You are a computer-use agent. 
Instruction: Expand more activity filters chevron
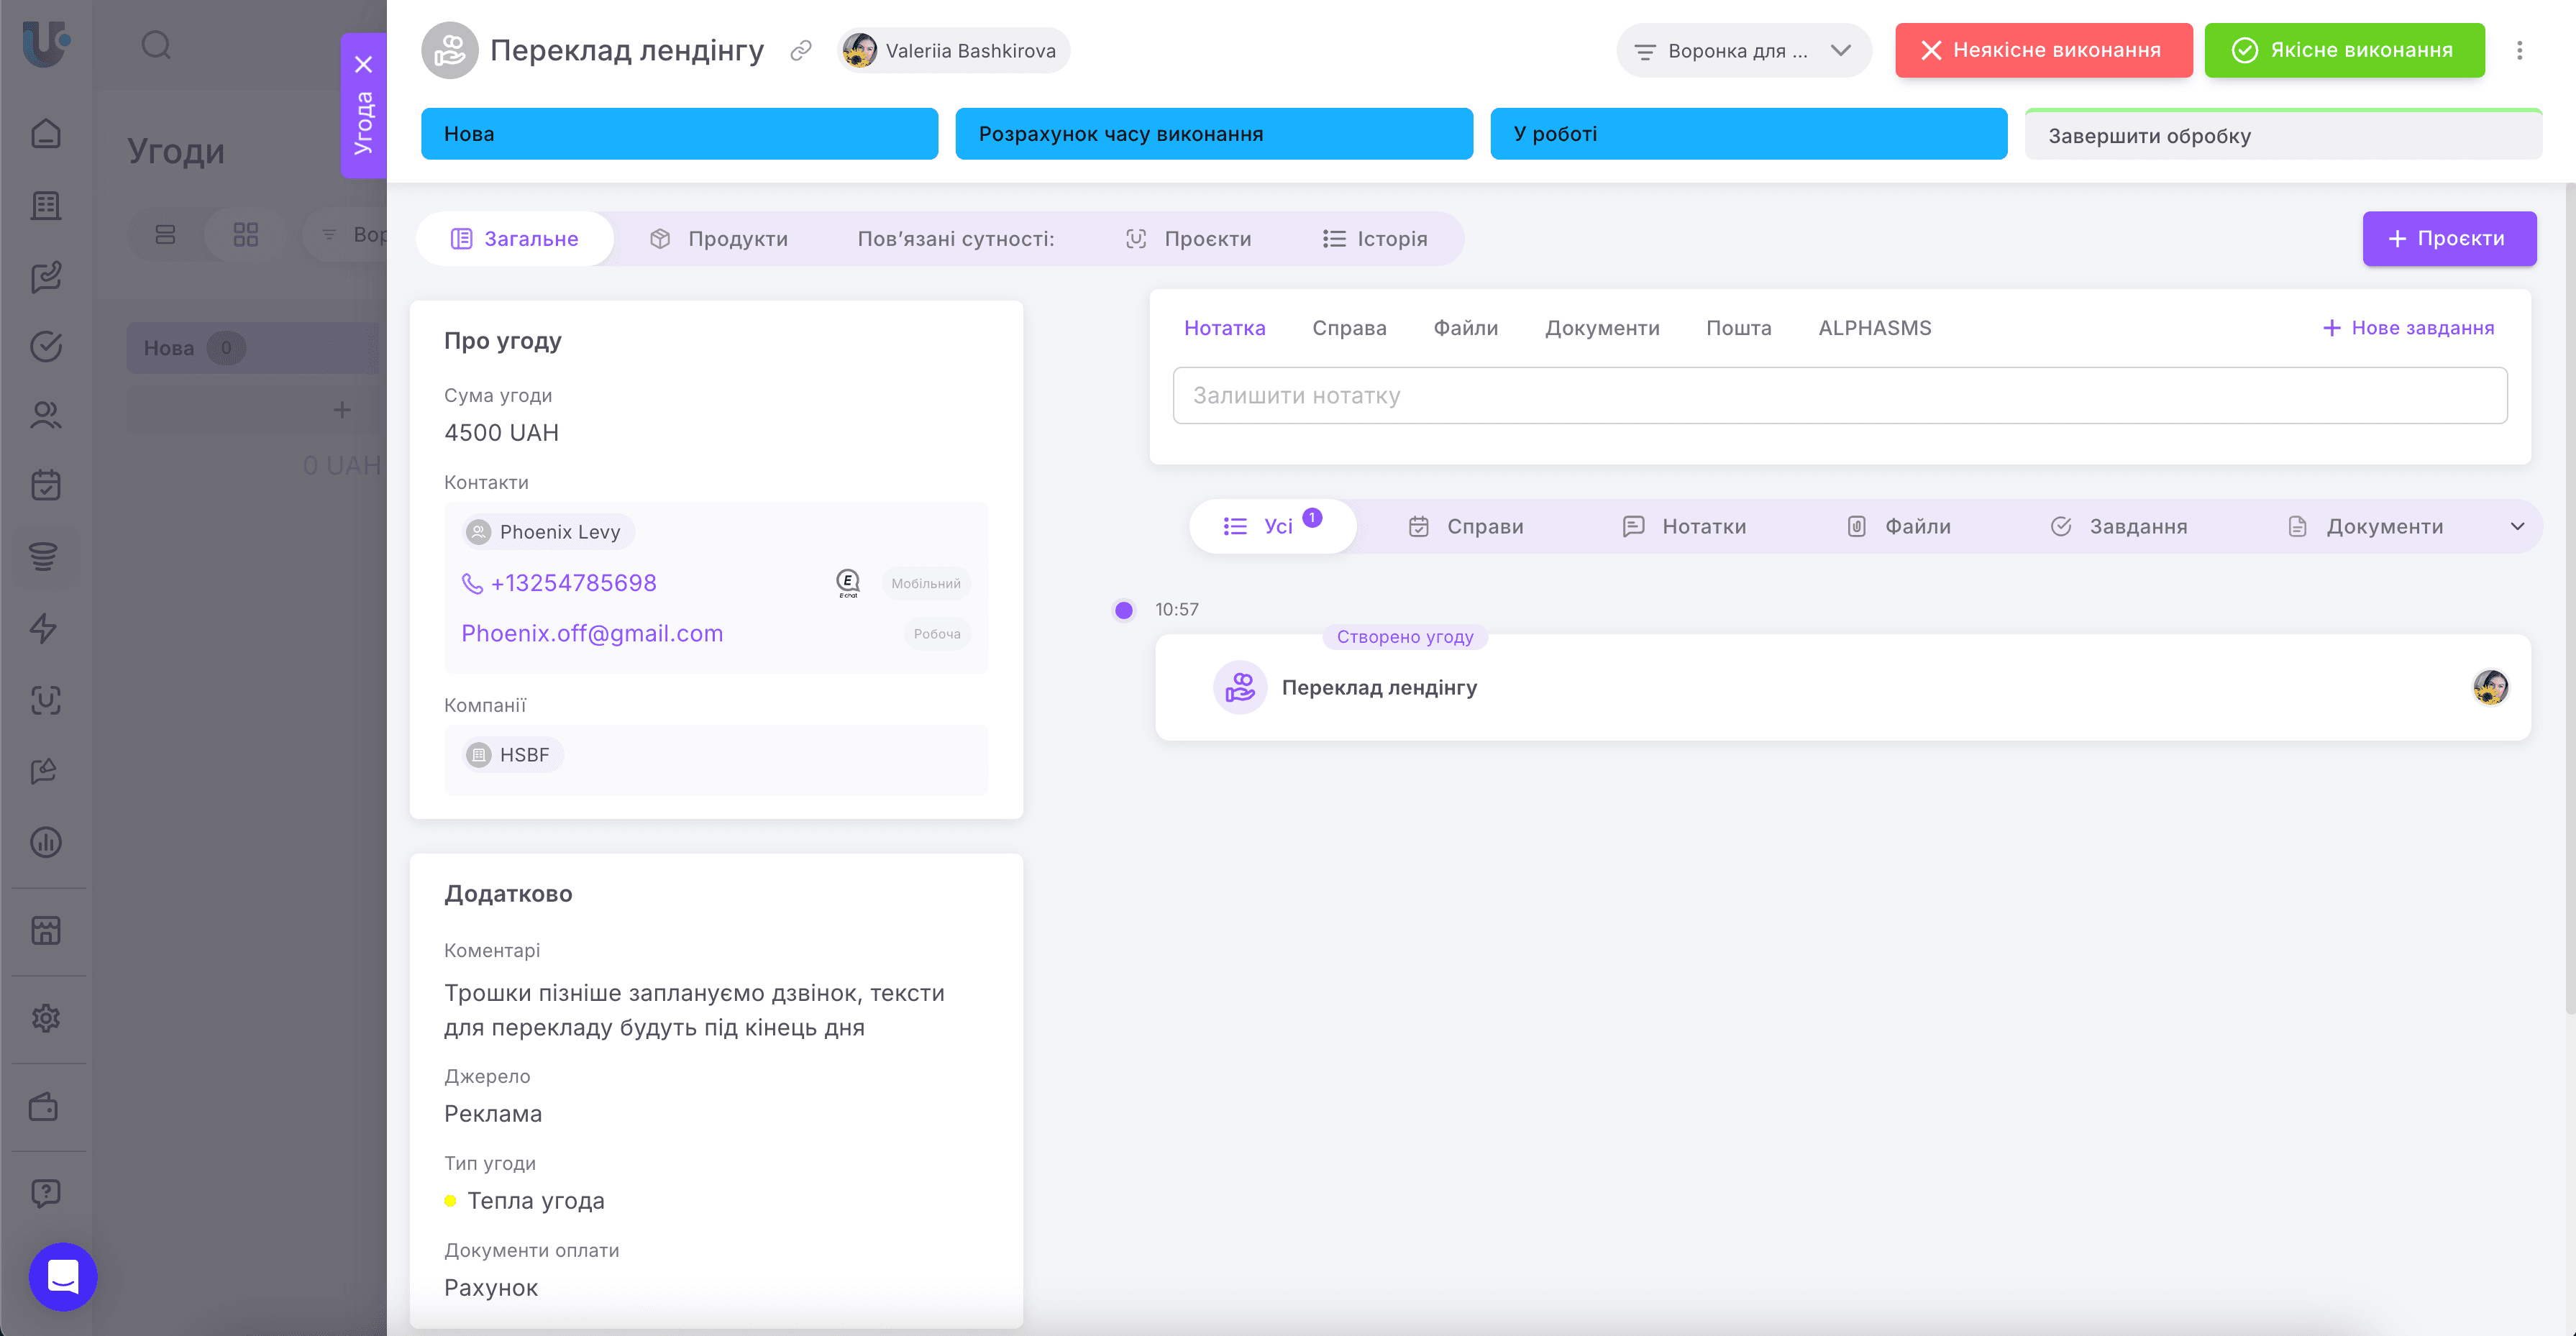coord(2517,527)
